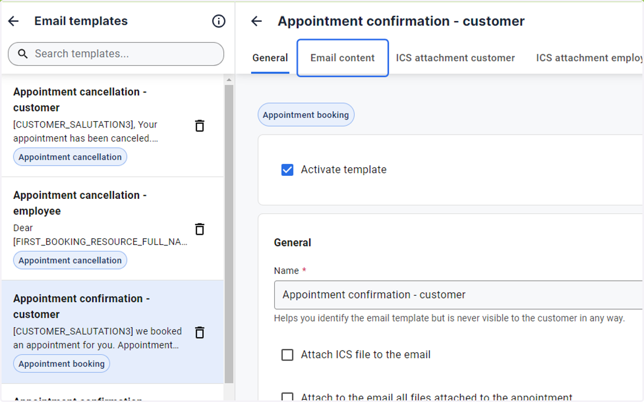Click the Activate template label

pyautogui.click(x=343, y=170)
